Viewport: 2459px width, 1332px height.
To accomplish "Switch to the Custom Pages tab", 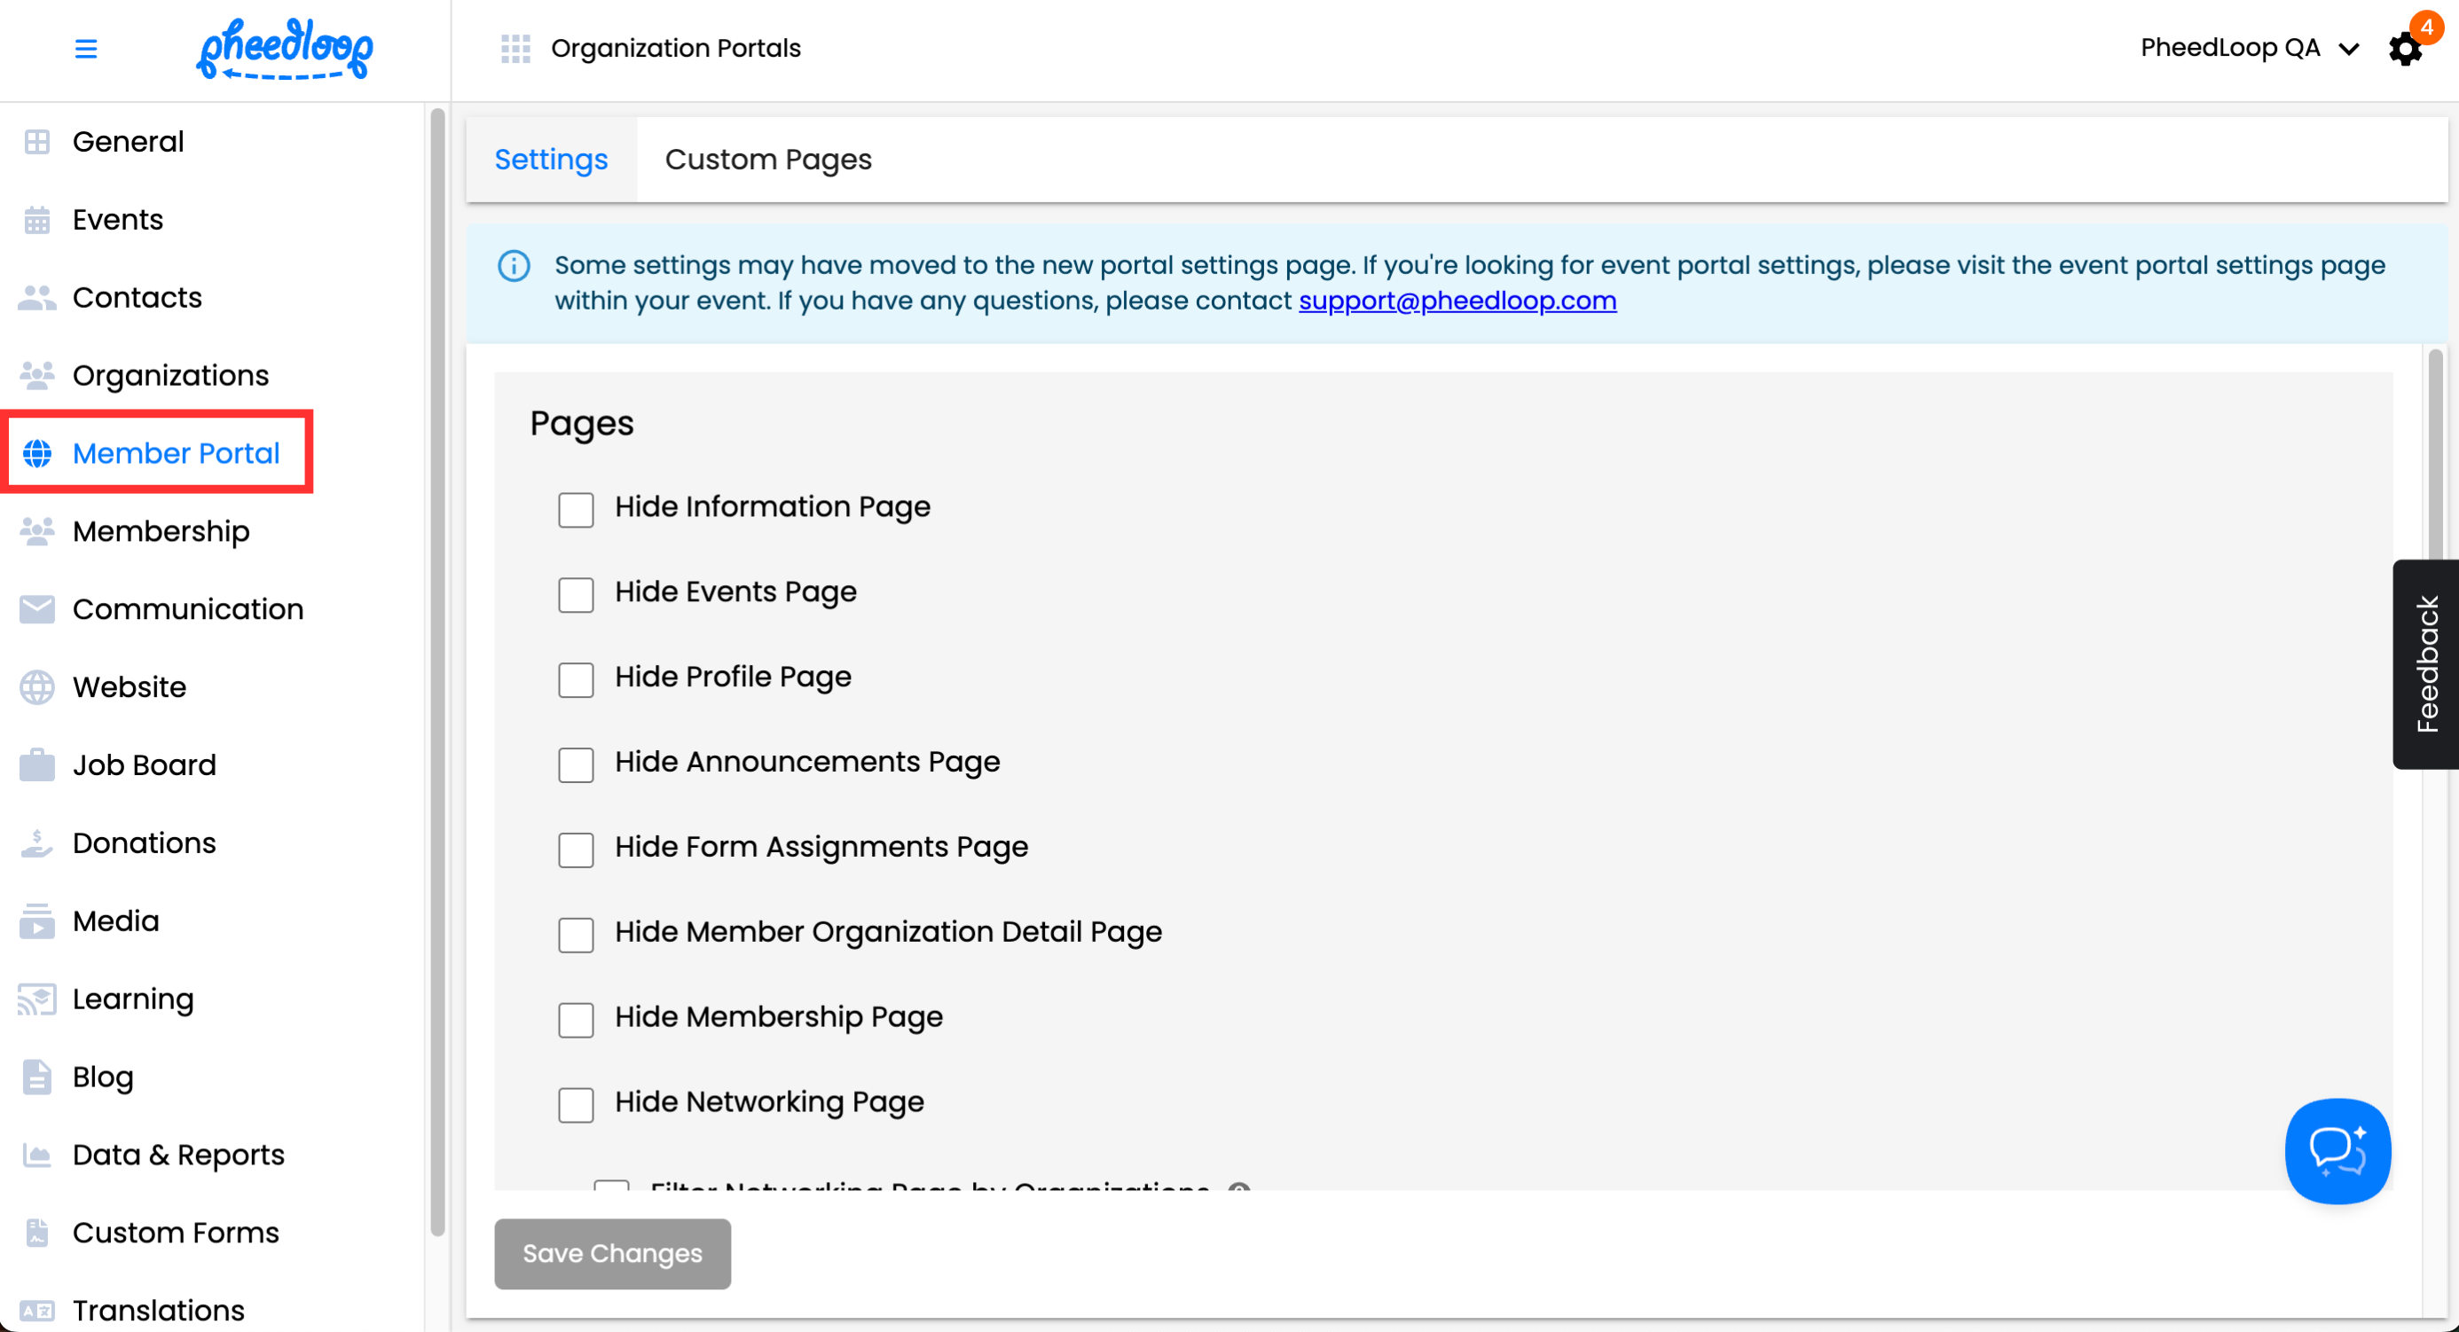I will [767, 160].
